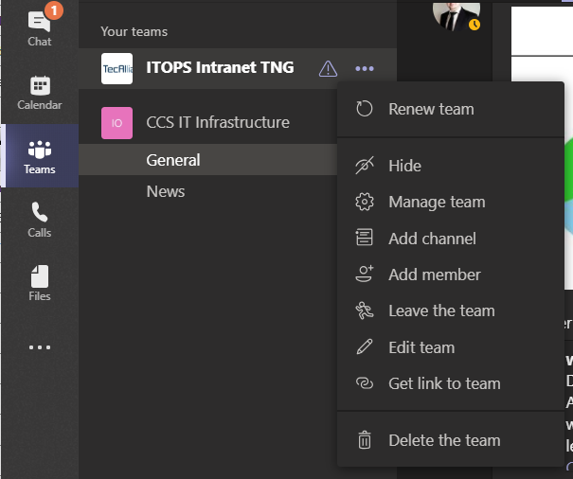
Task: Show more apps via sidebar ellipsis
Action: click(40, 347)
